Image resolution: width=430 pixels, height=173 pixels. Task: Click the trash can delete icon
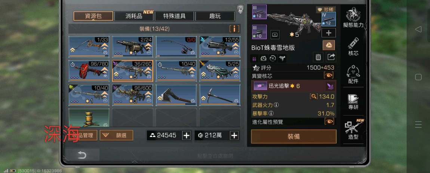(318, 57)
